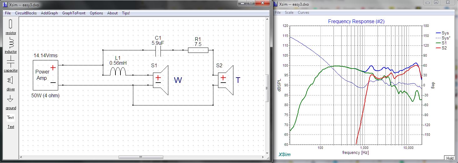Click the vertical scrollbar thumb in schematic
458x163 pixels.
coord(267,88)
